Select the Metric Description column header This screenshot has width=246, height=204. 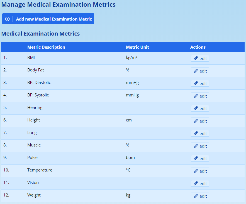click(x=46, y=47)
